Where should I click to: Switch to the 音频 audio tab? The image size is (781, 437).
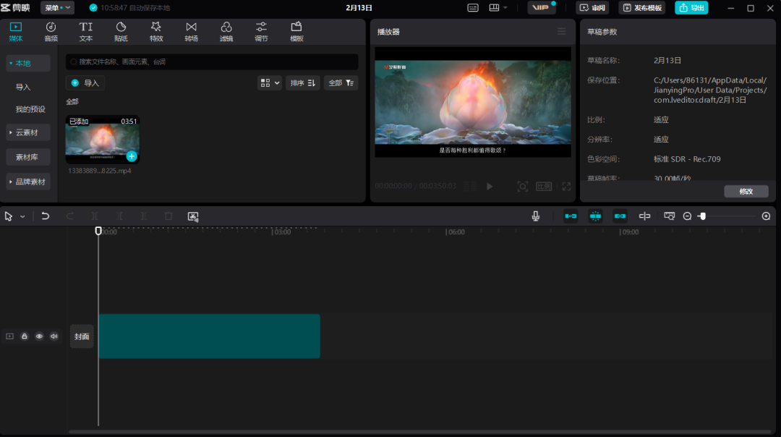[x=51, y=31]
